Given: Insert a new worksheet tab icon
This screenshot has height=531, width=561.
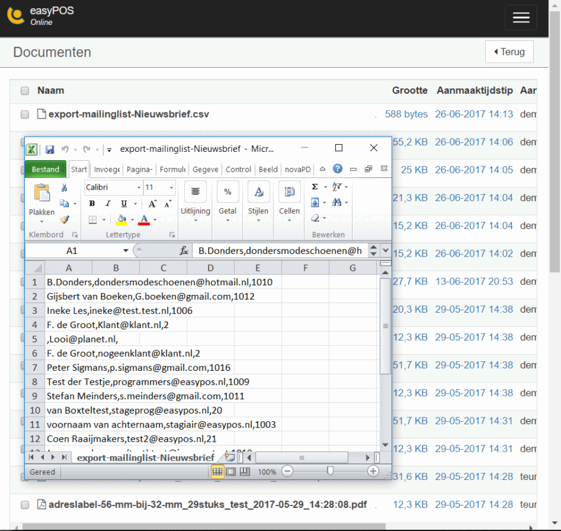Looking at the screenshot, I should (229, 457).
